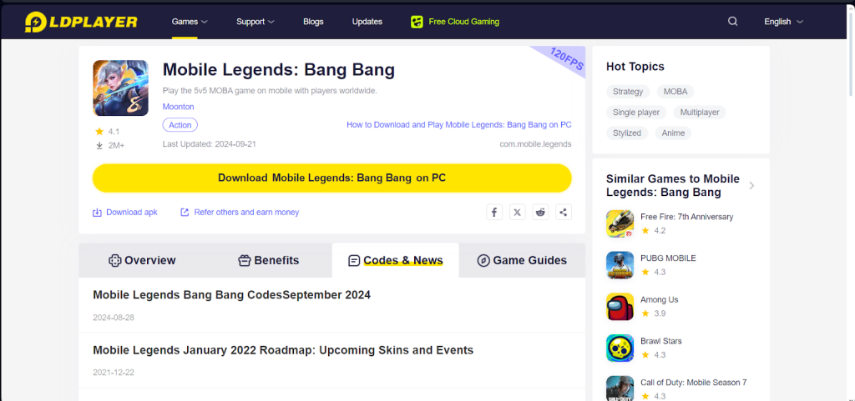
Task: Open Call of Duty: Mobile icon
Action: click(620, 388)
